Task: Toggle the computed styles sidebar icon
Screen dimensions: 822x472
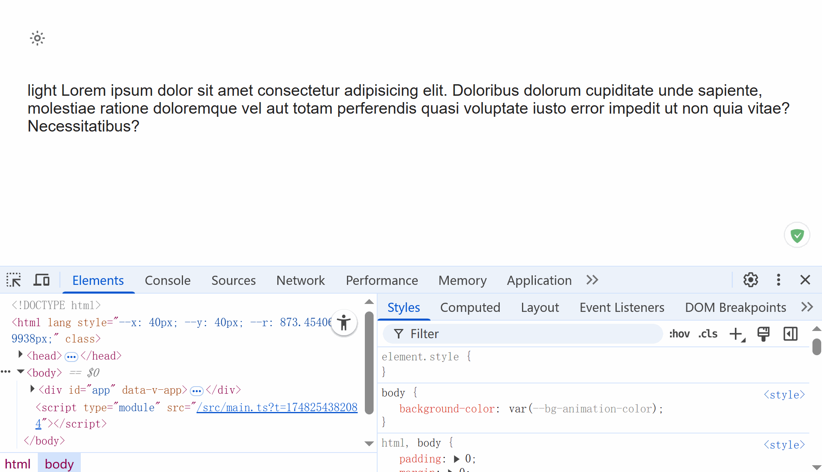Action: click(790, 334)
